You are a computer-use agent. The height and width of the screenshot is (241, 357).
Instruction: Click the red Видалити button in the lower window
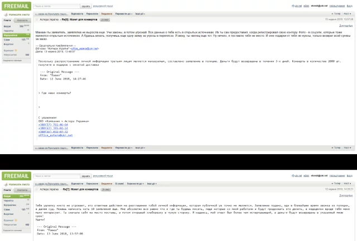pos(107,184)
